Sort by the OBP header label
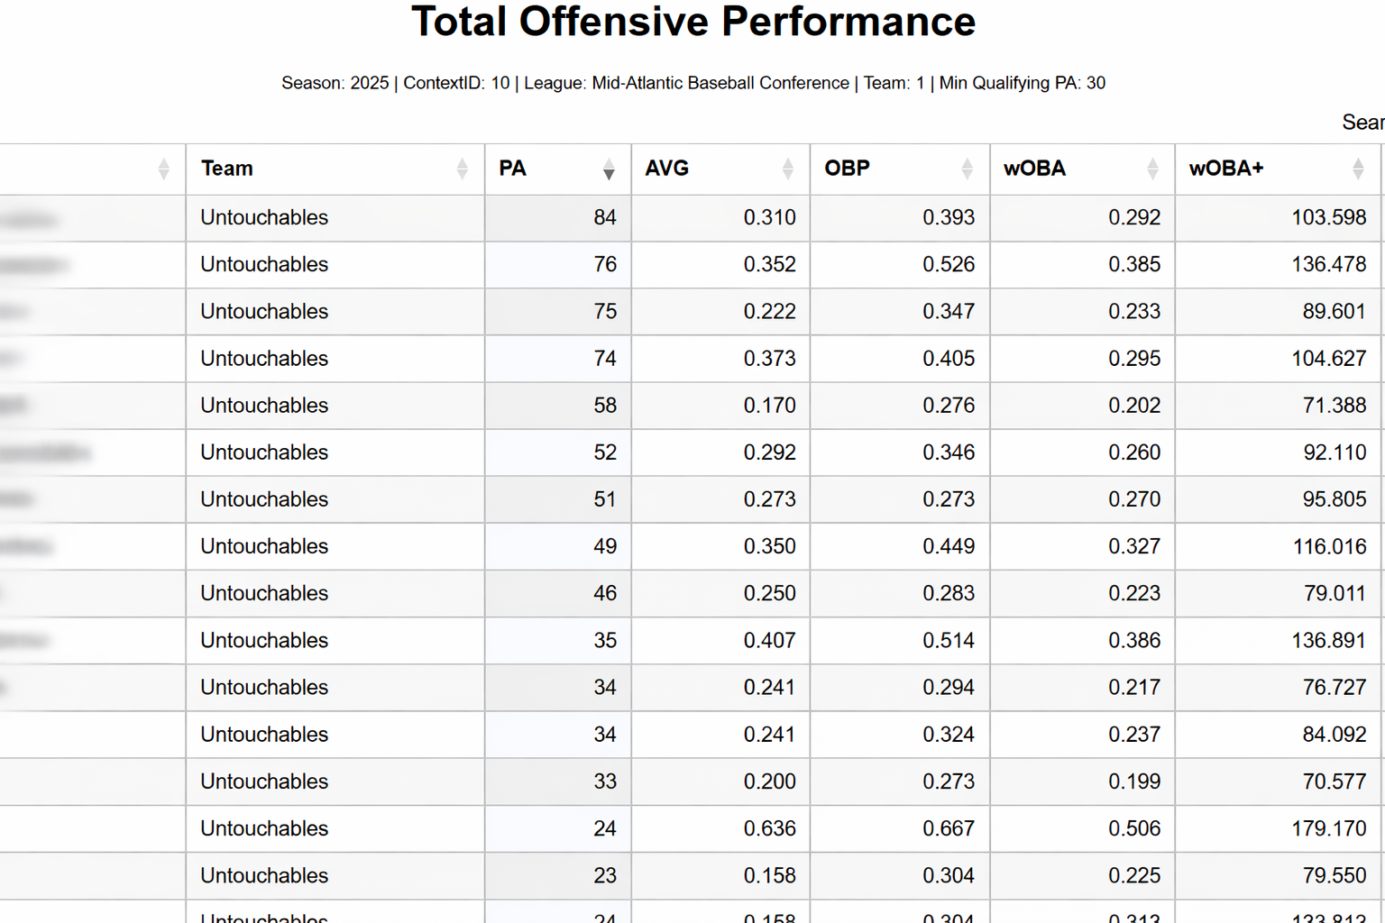The height and width of the screenshot is (923, 1385). pyautogui.click(x=847, y=169)
